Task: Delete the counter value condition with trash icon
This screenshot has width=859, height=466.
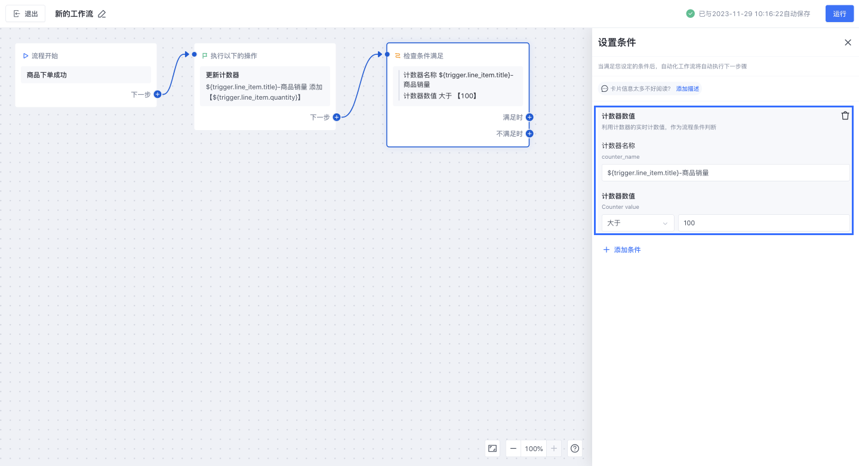Action: pyautogui.click(x=845, y=116)
